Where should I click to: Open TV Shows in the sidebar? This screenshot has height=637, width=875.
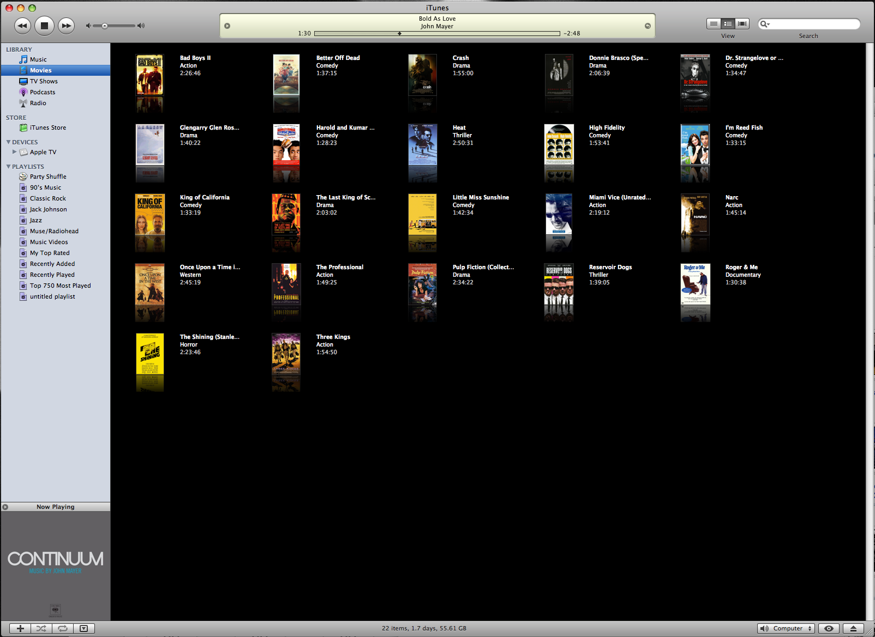tap(44, 81)
